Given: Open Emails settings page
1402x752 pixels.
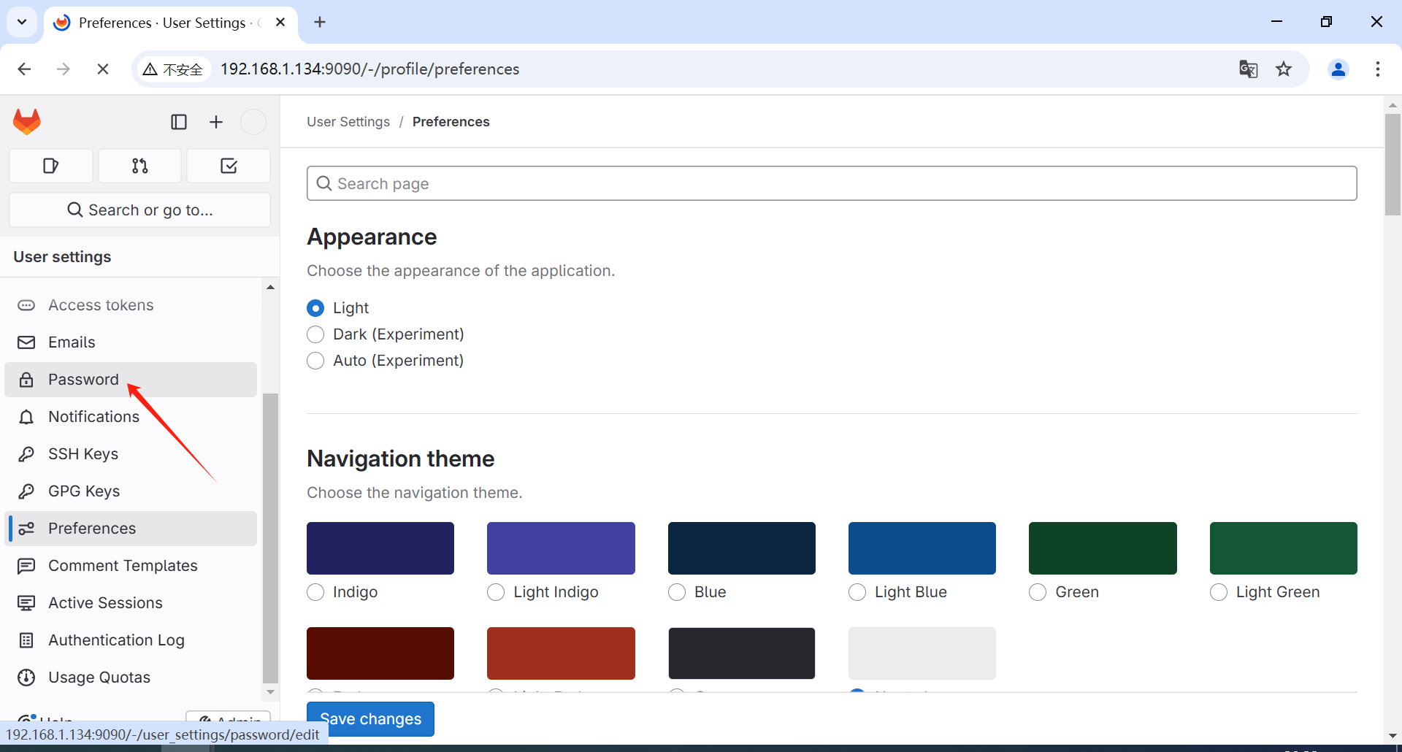Looking at the screenshot, I should point(131,342).
